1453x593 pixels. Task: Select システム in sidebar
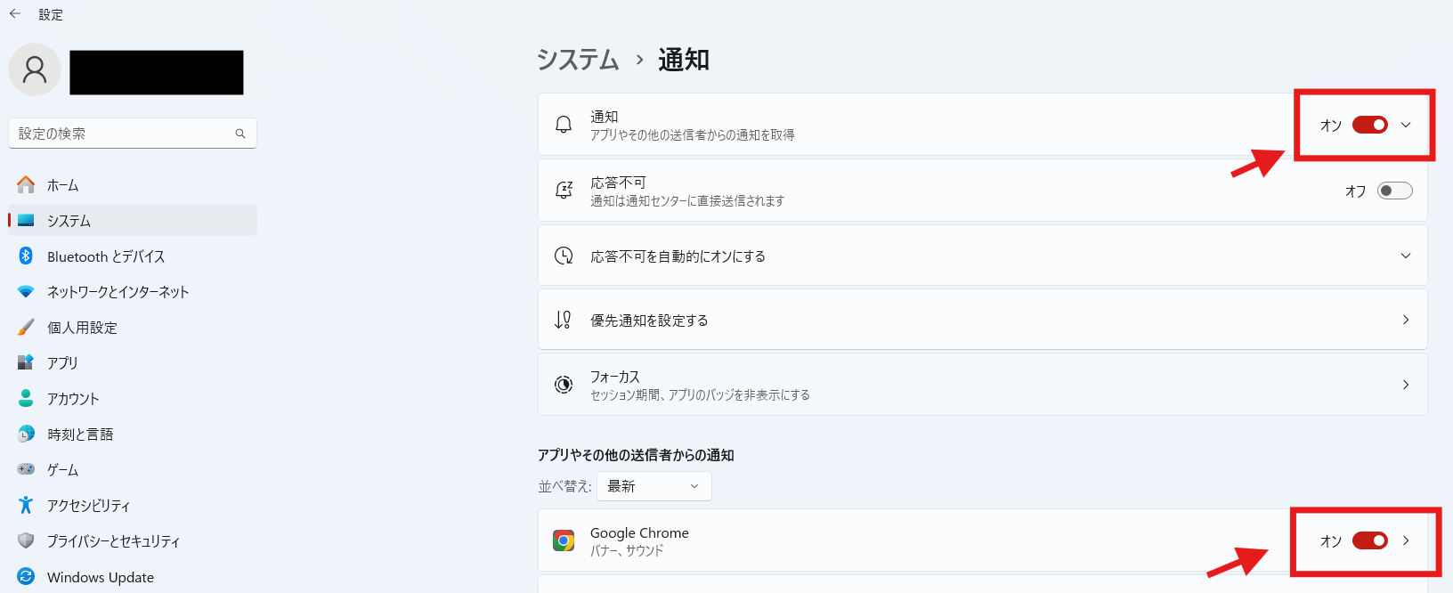click(133, 220)
